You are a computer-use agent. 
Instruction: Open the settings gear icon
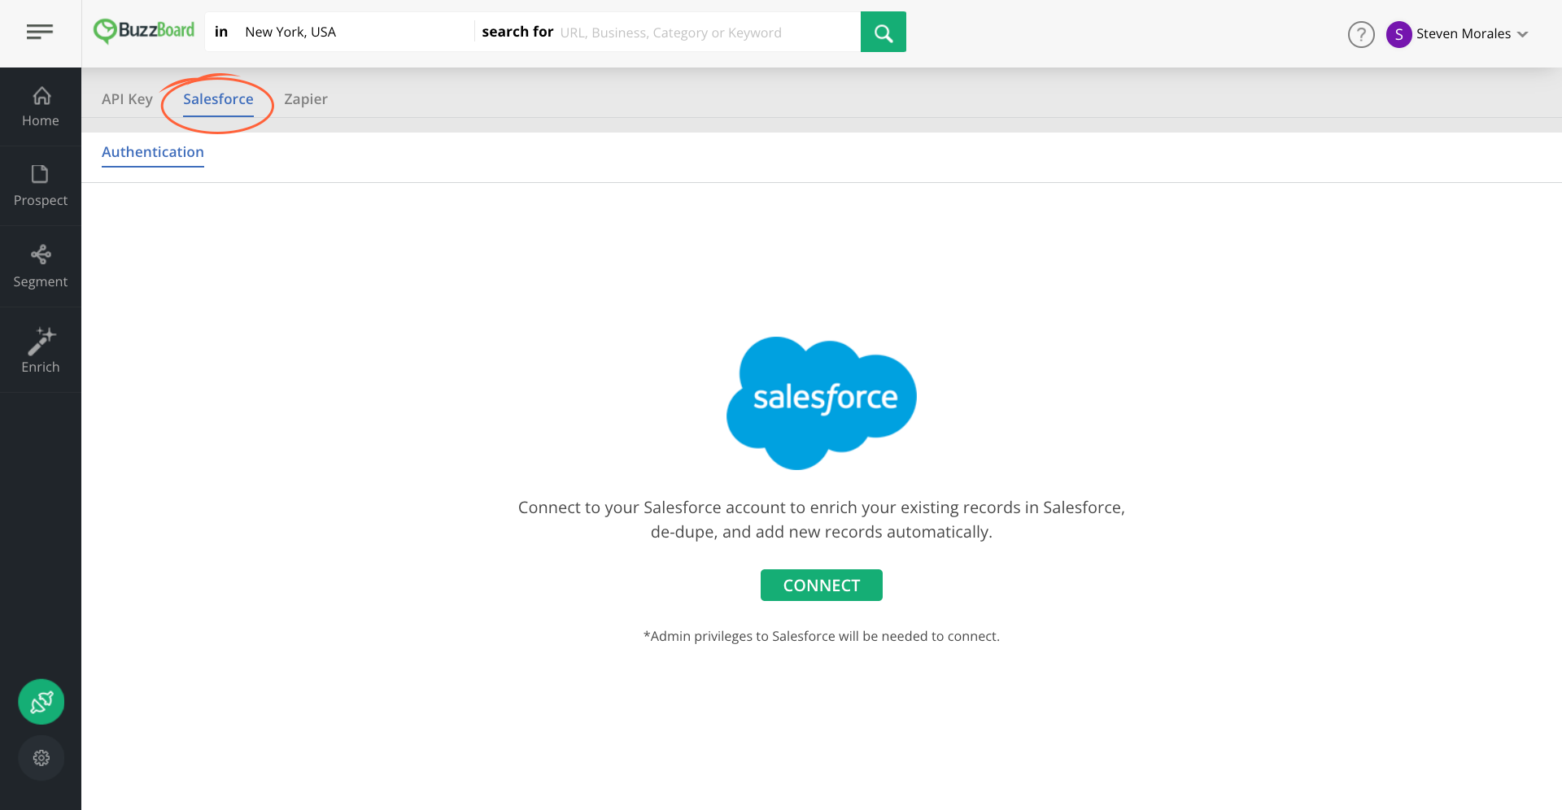(x=41, y=758)
